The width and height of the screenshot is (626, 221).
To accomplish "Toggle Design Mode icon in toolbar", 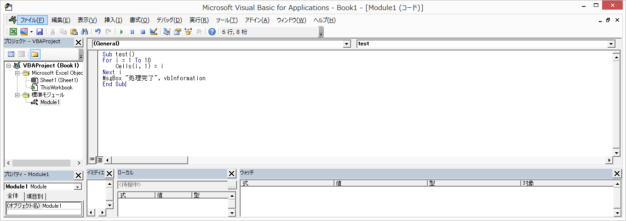I will (154, 32).
